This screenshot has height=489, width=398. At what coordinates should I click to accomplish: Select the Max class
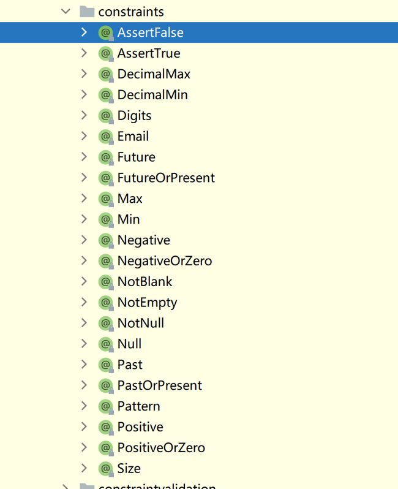pyautogui.click(x=130, y=199)
